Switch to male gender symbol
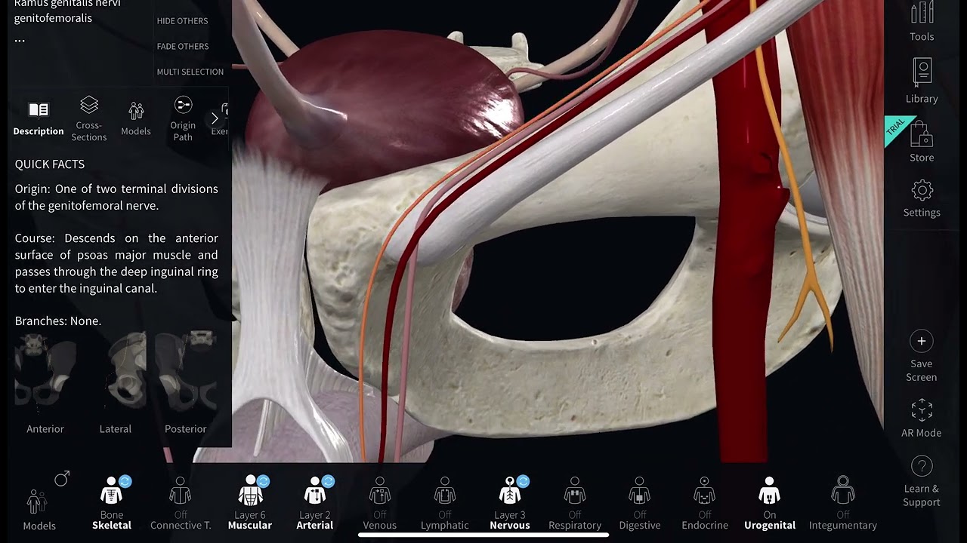 (62, 478)
